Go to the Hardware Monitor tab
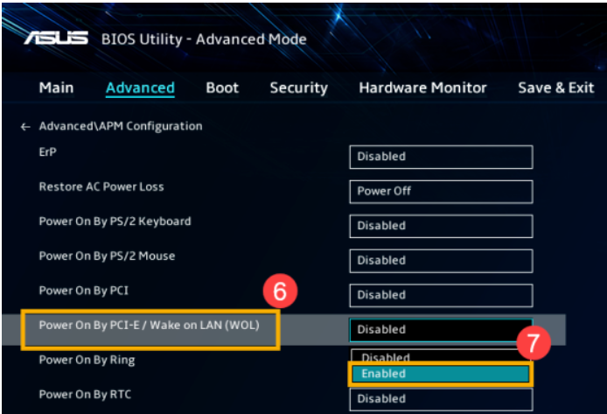 422,88
